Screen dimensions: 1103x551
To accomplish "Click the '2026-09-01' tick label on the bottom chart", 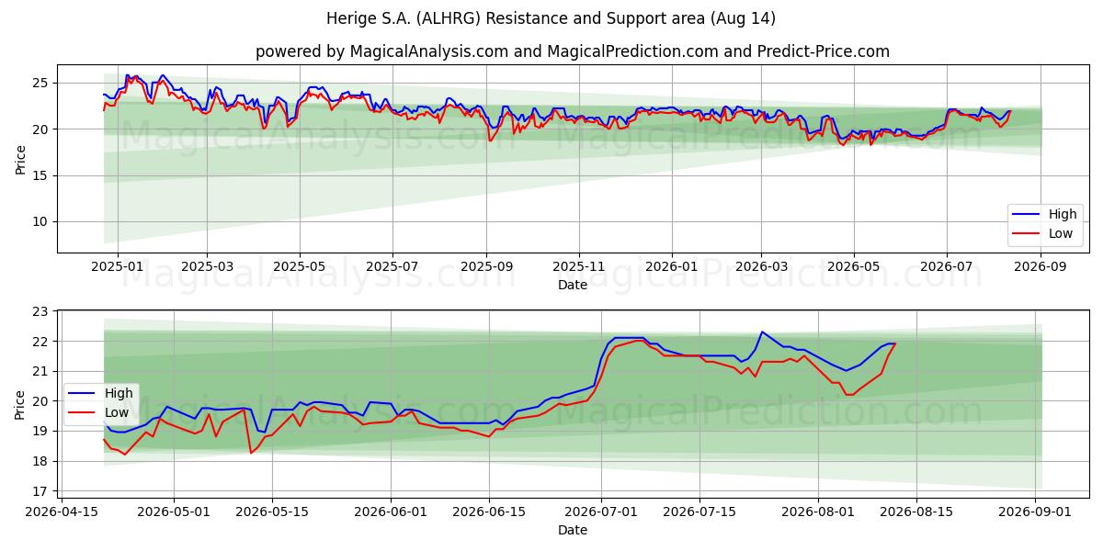I will (x=1036, y=512).
